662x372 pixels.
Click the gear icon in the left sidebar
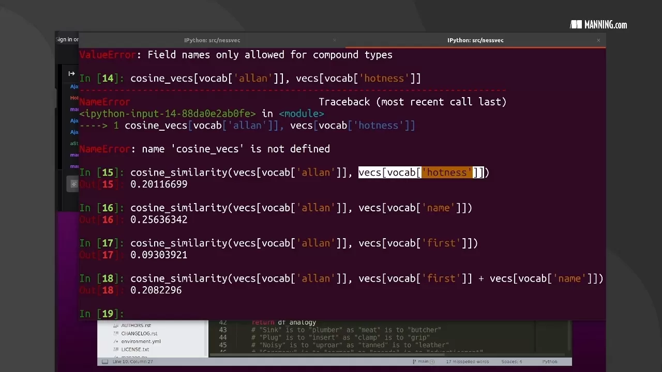74,184
